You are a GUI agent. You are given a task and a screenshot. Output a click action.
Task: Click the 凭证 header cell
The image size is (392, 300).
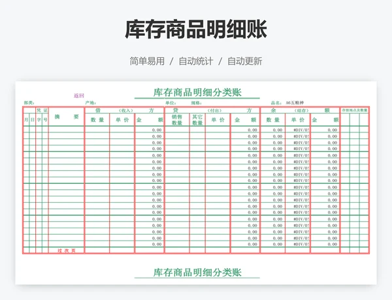(42, 110)
